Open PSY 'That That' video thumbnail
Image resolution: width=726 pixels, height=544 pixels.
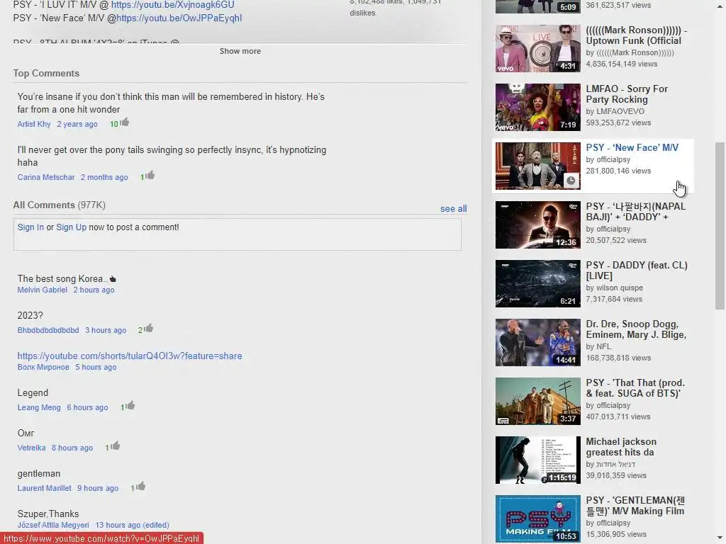pos(537,401)
